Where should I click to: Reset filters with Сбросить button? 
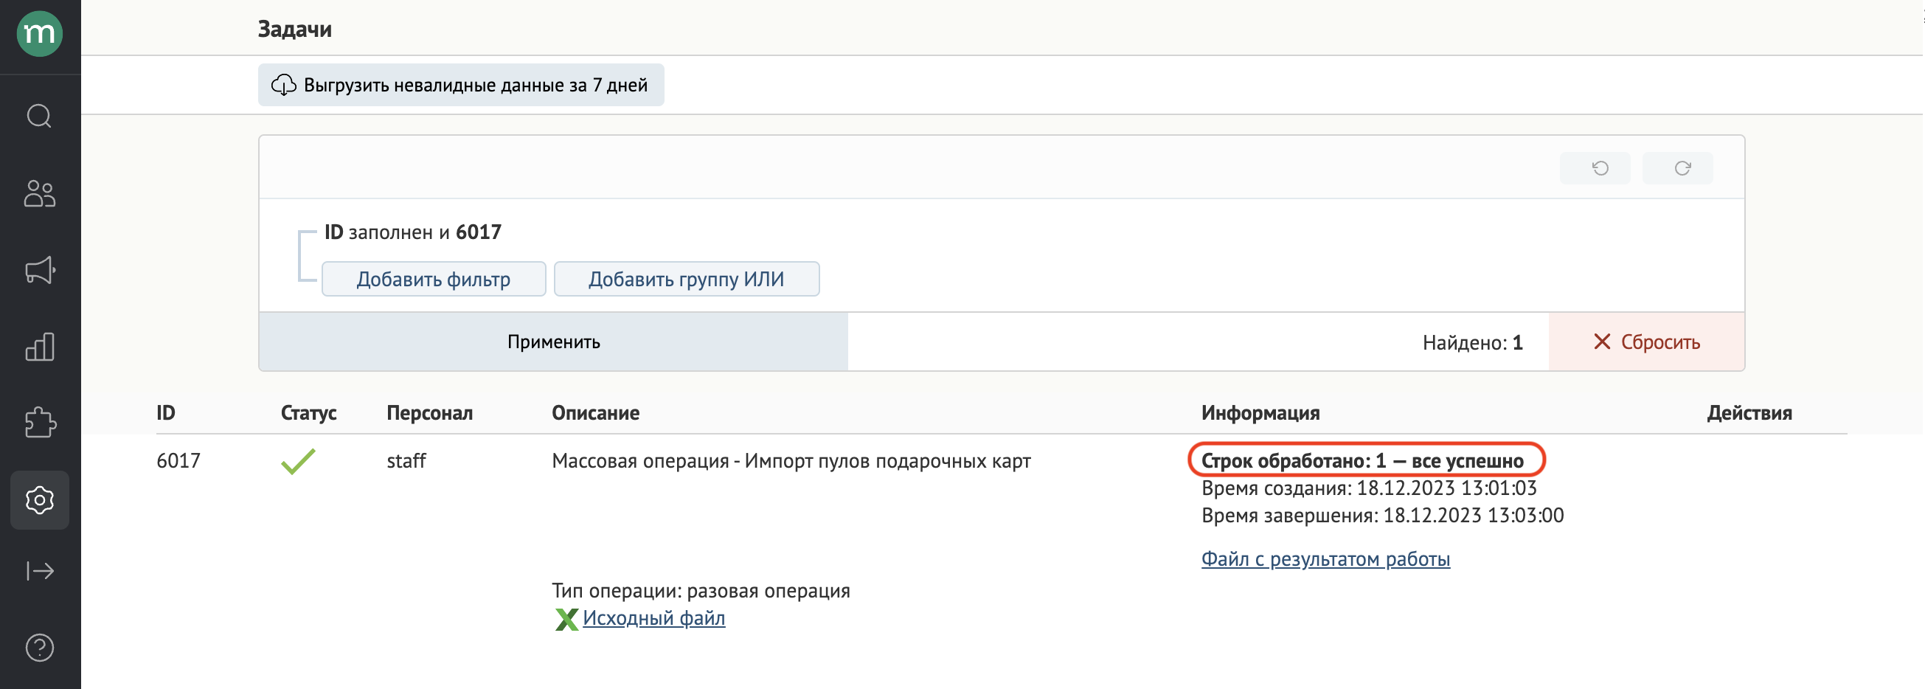pyautogui.click(x=1646, y=342)
